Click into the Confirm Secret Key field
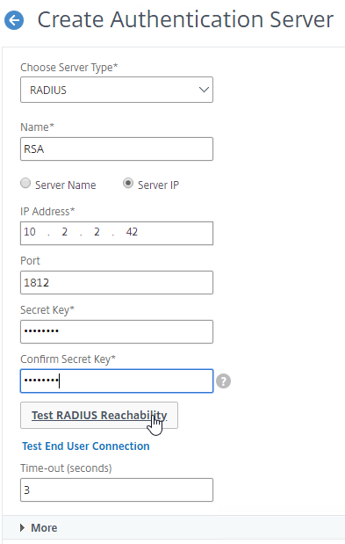Screen dimensions: 345x544 tap(117, 381)
